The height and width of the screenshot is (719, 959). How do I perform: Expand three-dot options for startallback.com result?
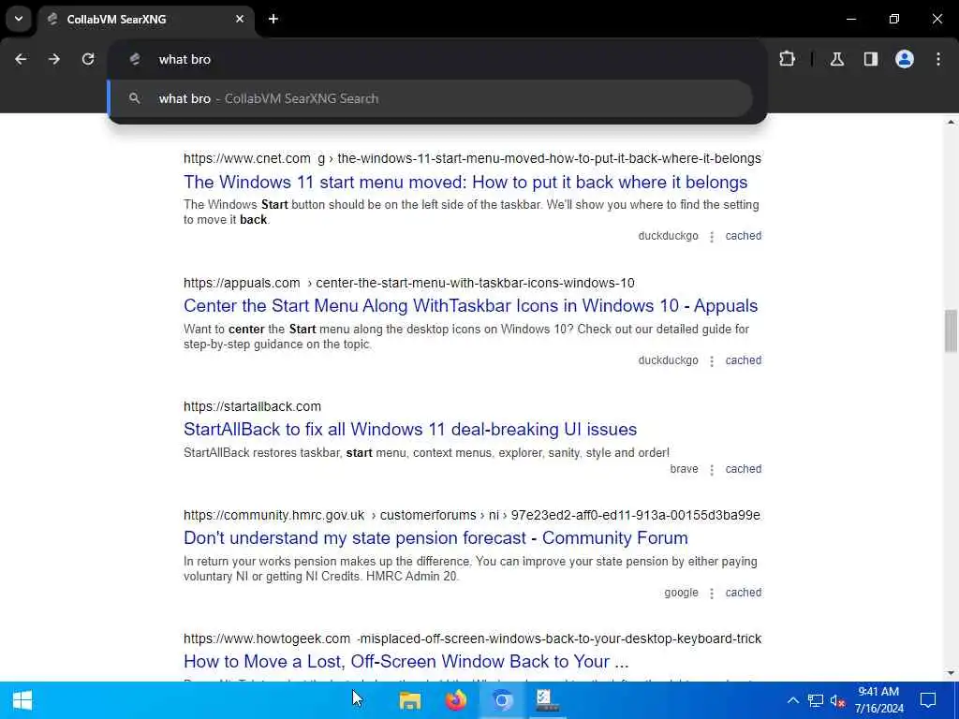point(712,470)
